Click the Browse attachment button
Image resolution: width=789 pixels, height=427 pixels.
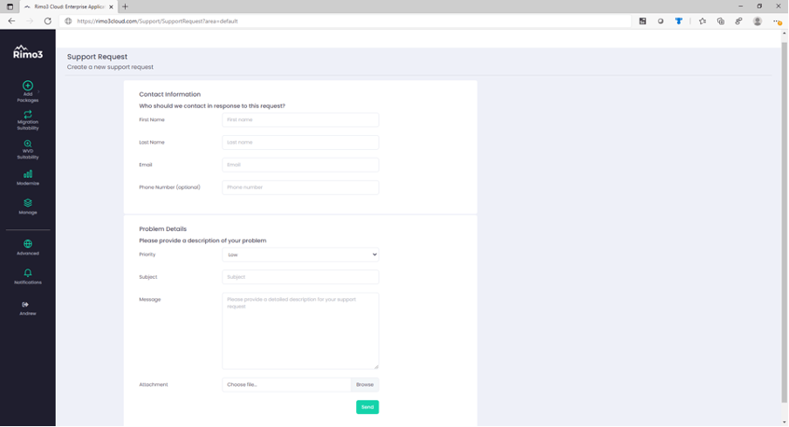coord(365,384)
